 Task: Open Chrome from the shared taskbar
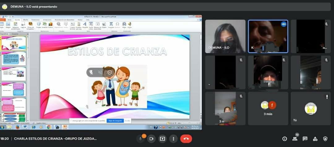point(49,127)
